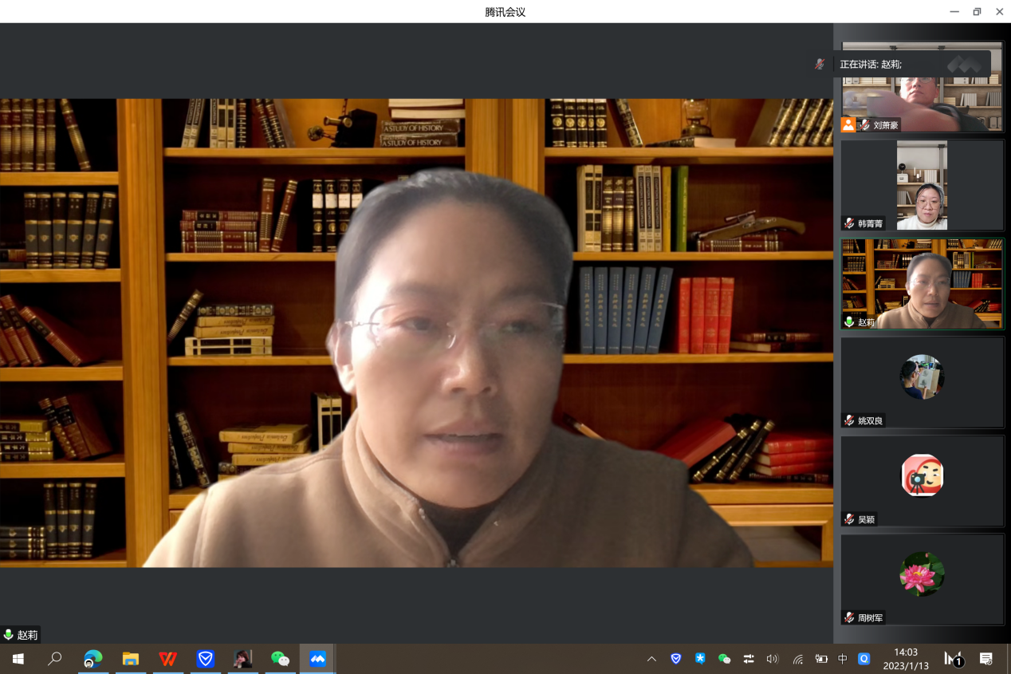Open Windows search from the taskbar
The width and height of the screenshot is (1011, 674).
(55, 659)
